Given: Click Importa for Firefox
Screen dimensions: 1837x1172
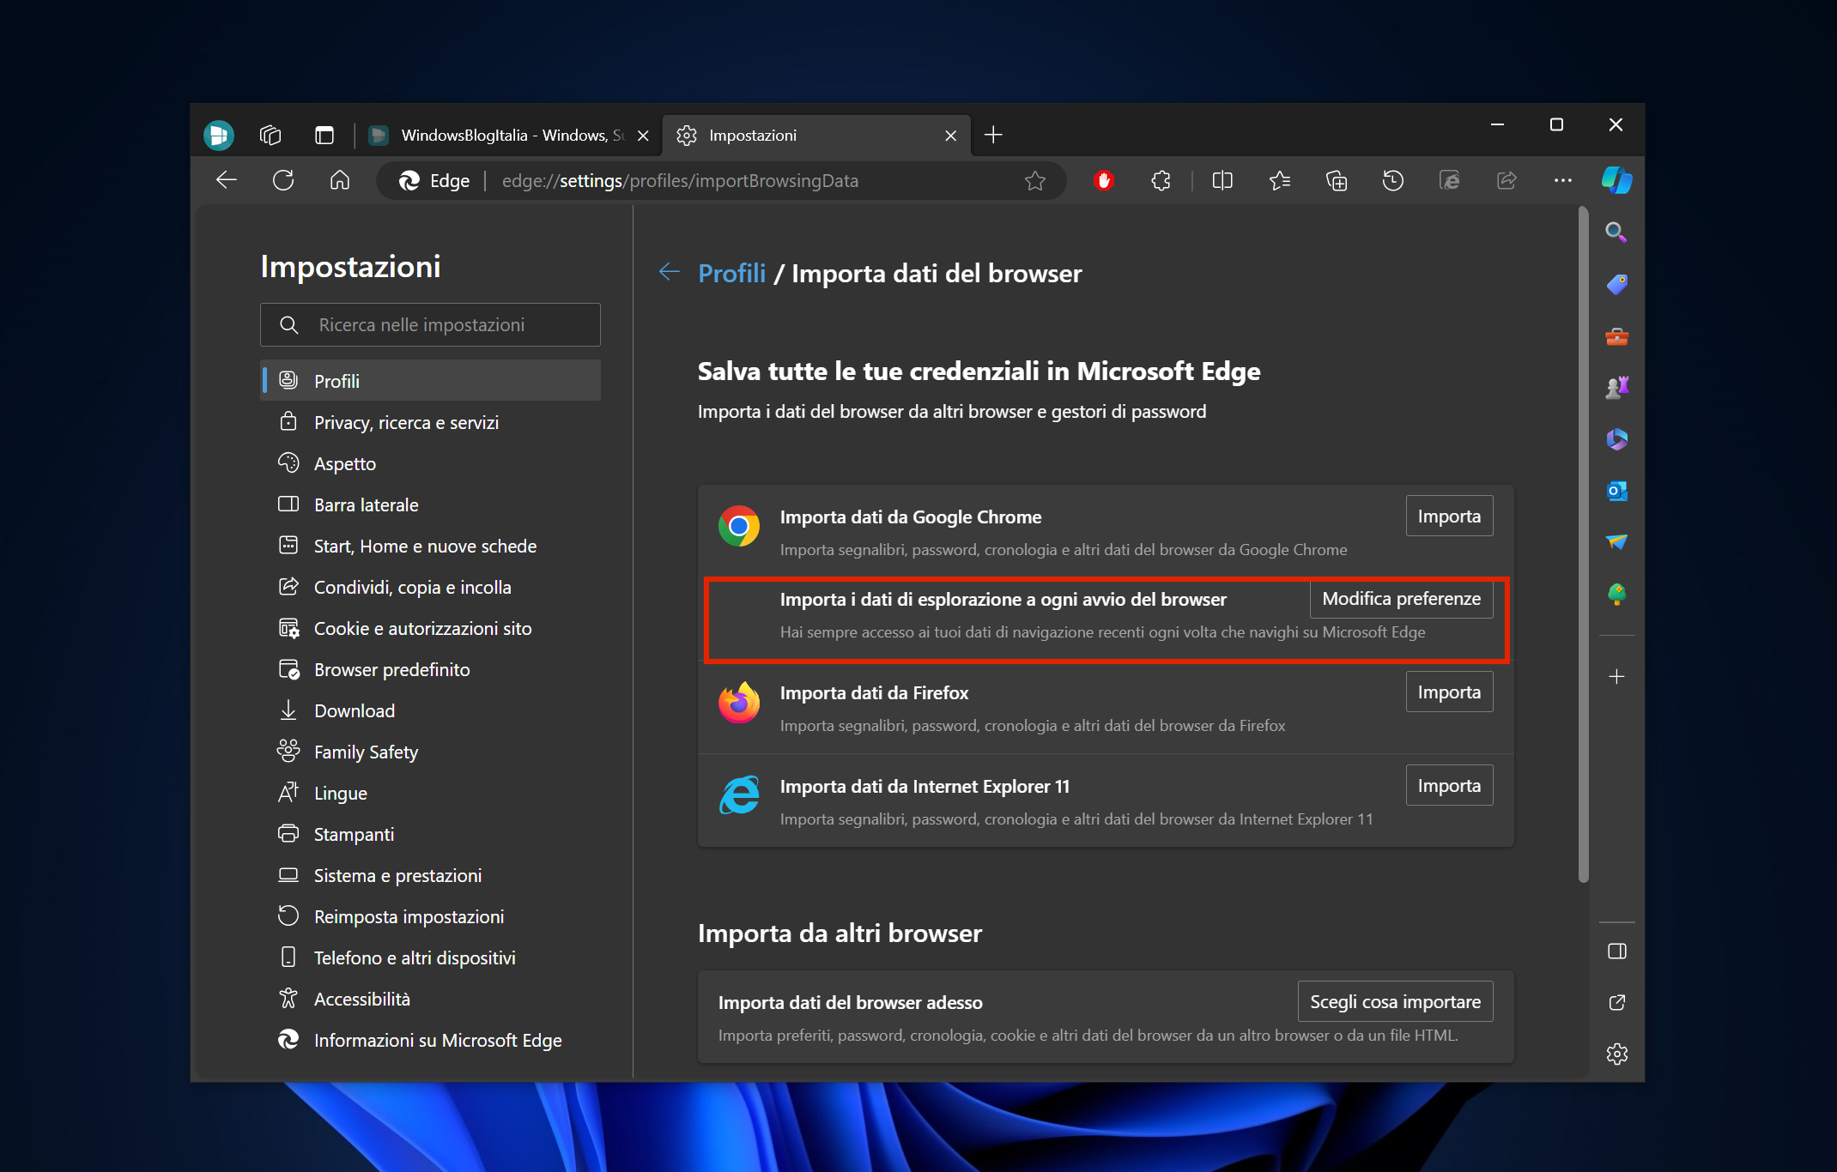Looking at the screenshot, I should pyautogui.click(x=1449, y=692).
